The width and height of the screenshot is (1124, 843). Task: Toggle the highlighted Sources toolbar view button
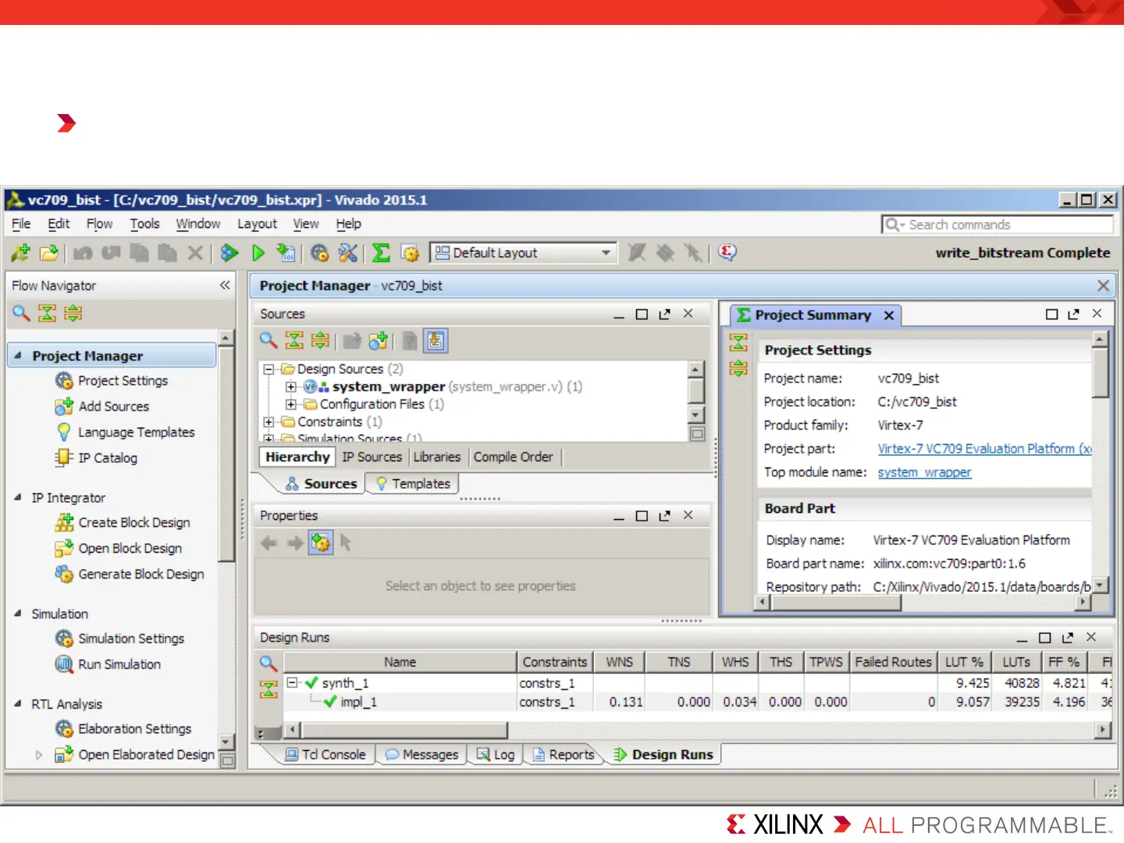point(436,340)
